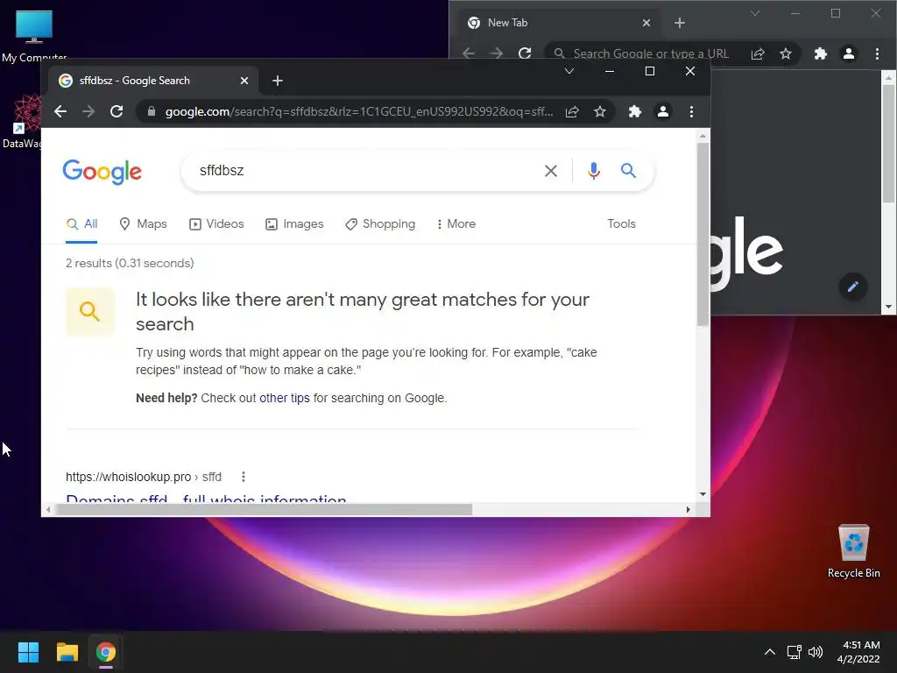Viewport: 897px width, 673px height.
Task: Select the DataWag desktop shortcut
Action: (x=22, y=121)
